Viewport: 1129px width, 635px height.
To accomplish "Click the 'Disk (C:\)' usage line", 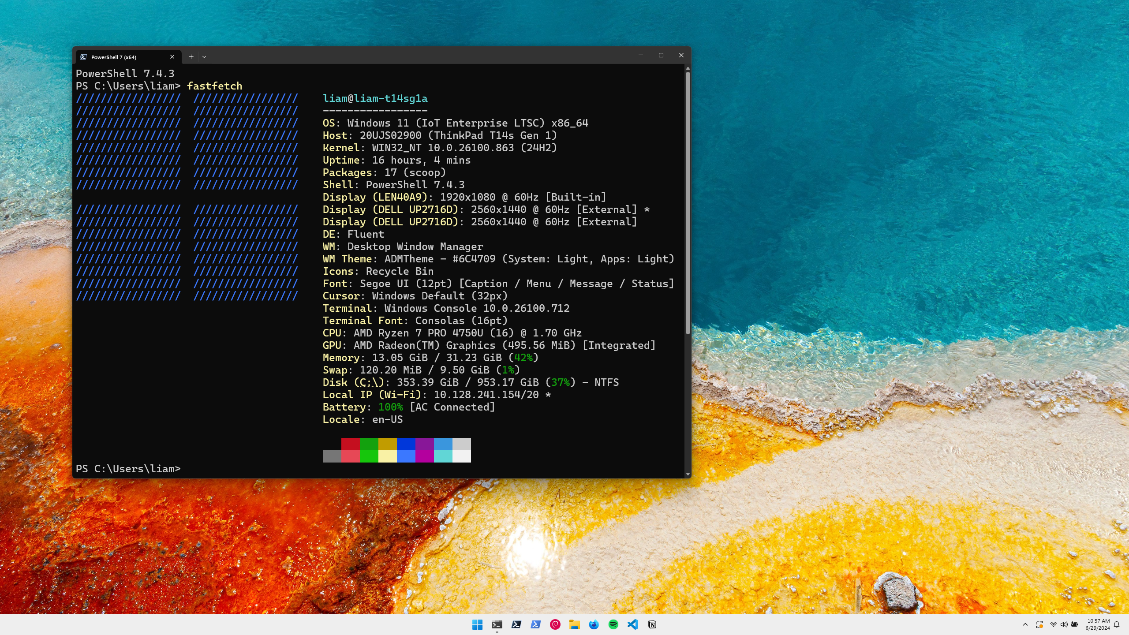I will click(x=471, y=382).
